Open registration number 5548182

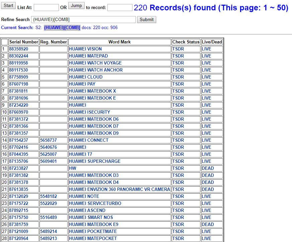(x=48, y=197)
